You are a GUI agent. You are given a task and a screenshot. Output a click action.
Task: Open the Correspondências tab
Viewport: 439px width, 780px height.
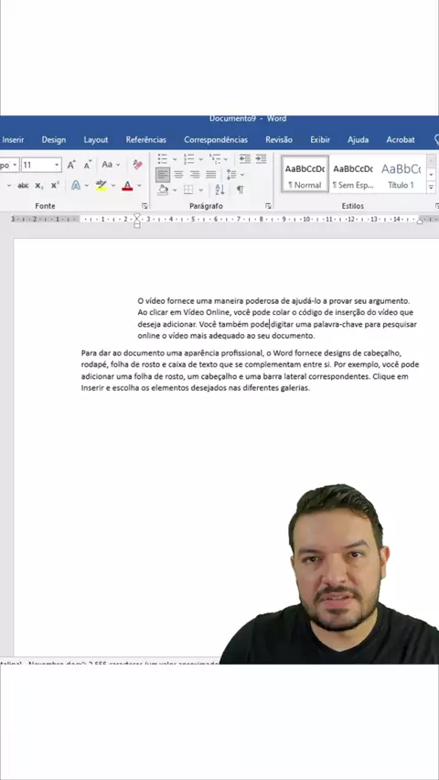(216, 140)
